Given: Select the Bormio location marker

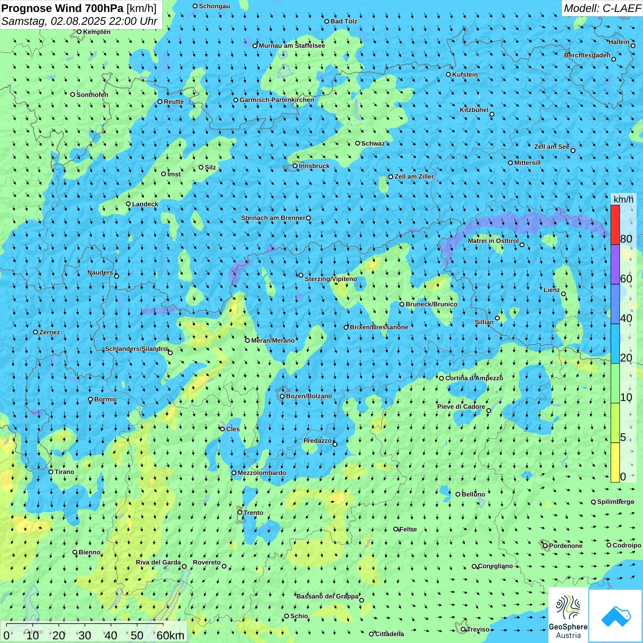Looking at the screenshot, I should pos(90,400).
